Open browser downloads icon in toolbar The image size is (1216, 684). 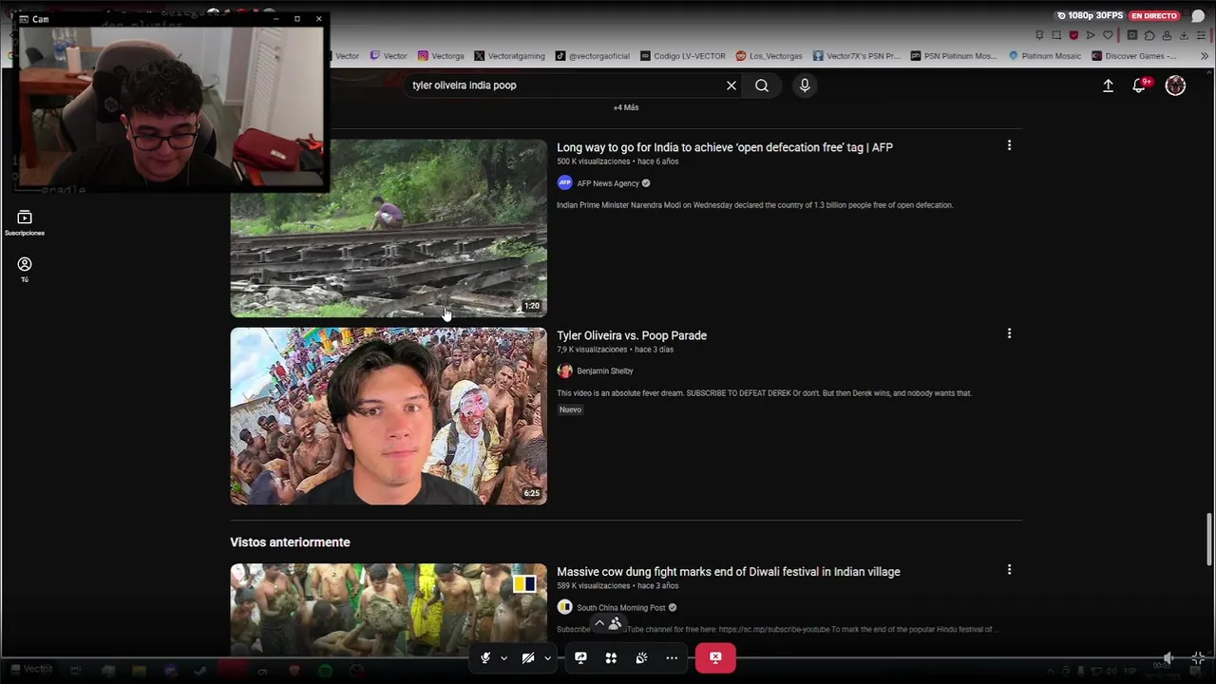point(1185,35)
